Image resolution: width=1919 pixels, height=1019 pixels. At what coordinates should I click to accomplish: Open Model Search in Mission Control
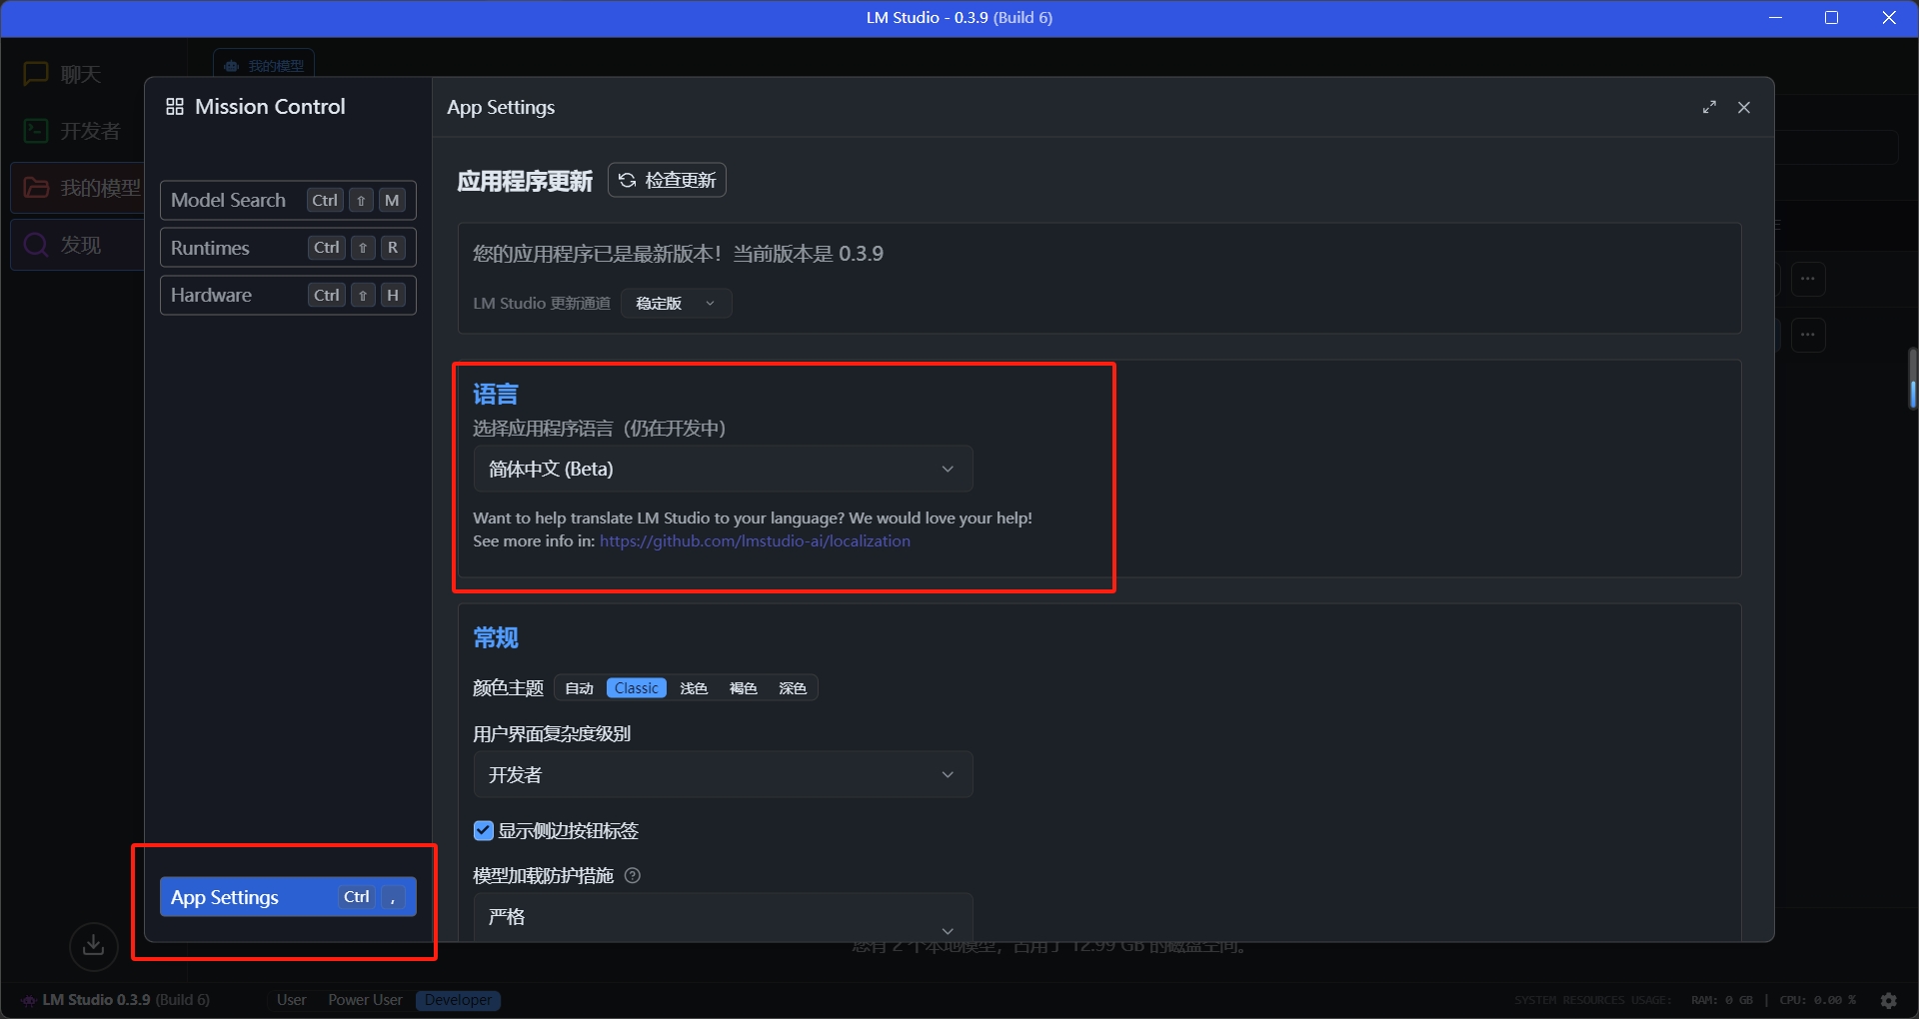click(288, 200)
